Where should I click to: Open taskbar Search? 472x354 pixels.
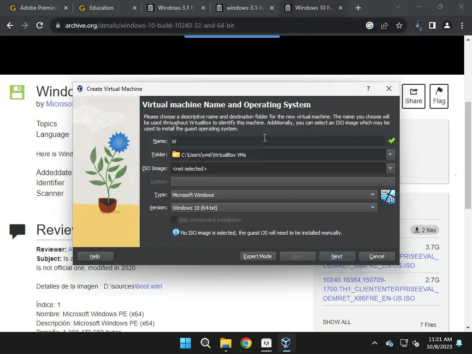click(206, 343)
